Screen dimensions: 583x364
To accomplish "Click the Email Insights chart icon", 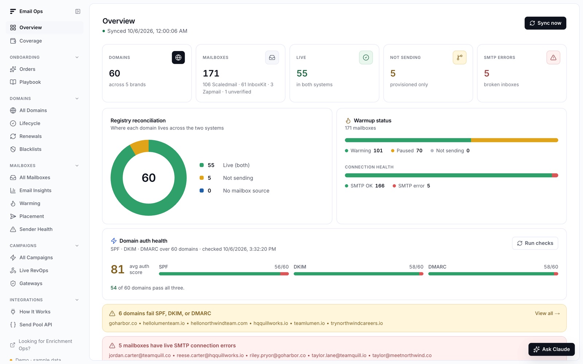I will 13,190.
